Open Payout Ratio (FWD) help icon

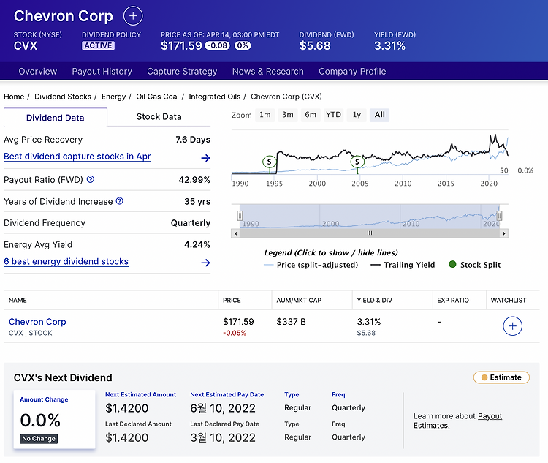(x=91, y=179)
